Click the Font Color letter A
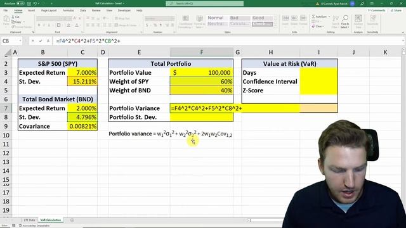The height and width of the screenshot is (228, 406). click(x=77, y=25)
